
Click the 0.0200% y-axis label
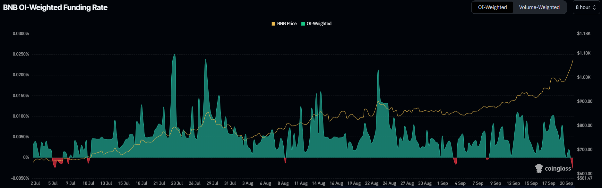click(21, 75)
